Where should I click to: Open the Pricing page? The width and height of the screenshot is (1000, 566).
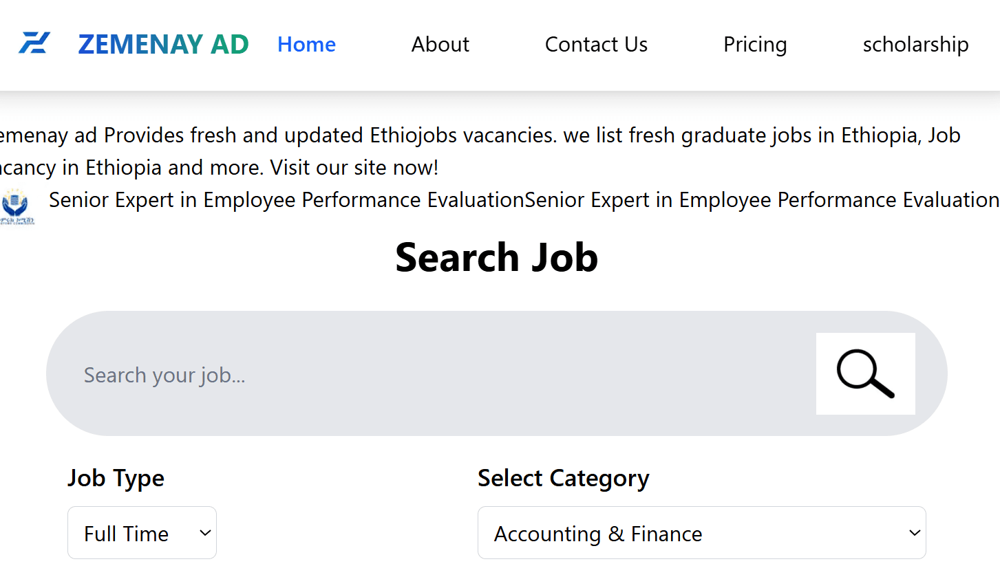(x=755, y=44)
